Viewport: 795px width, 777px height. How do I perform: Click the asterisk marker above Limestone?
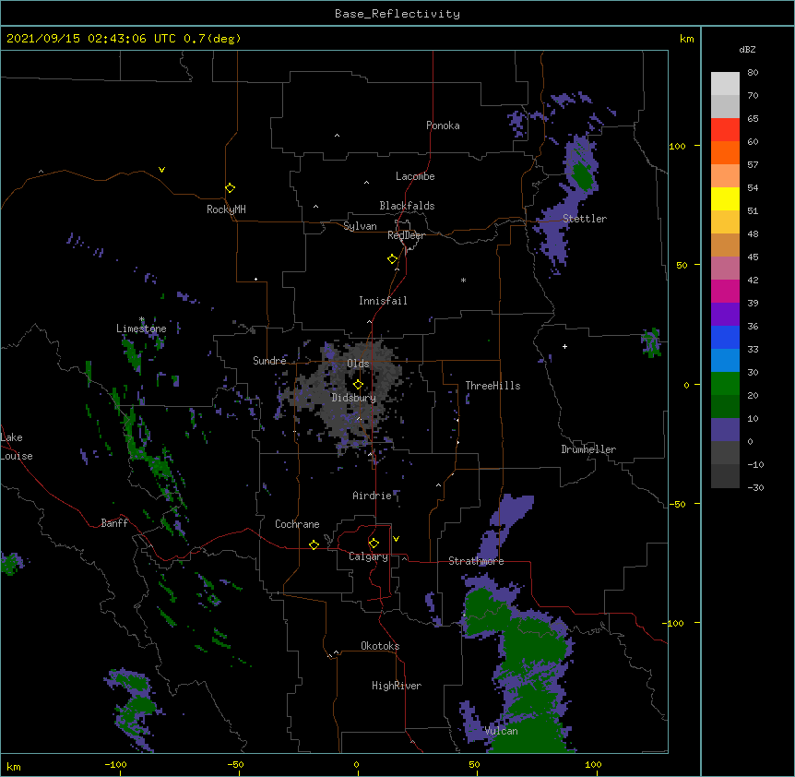pos(142,319)
